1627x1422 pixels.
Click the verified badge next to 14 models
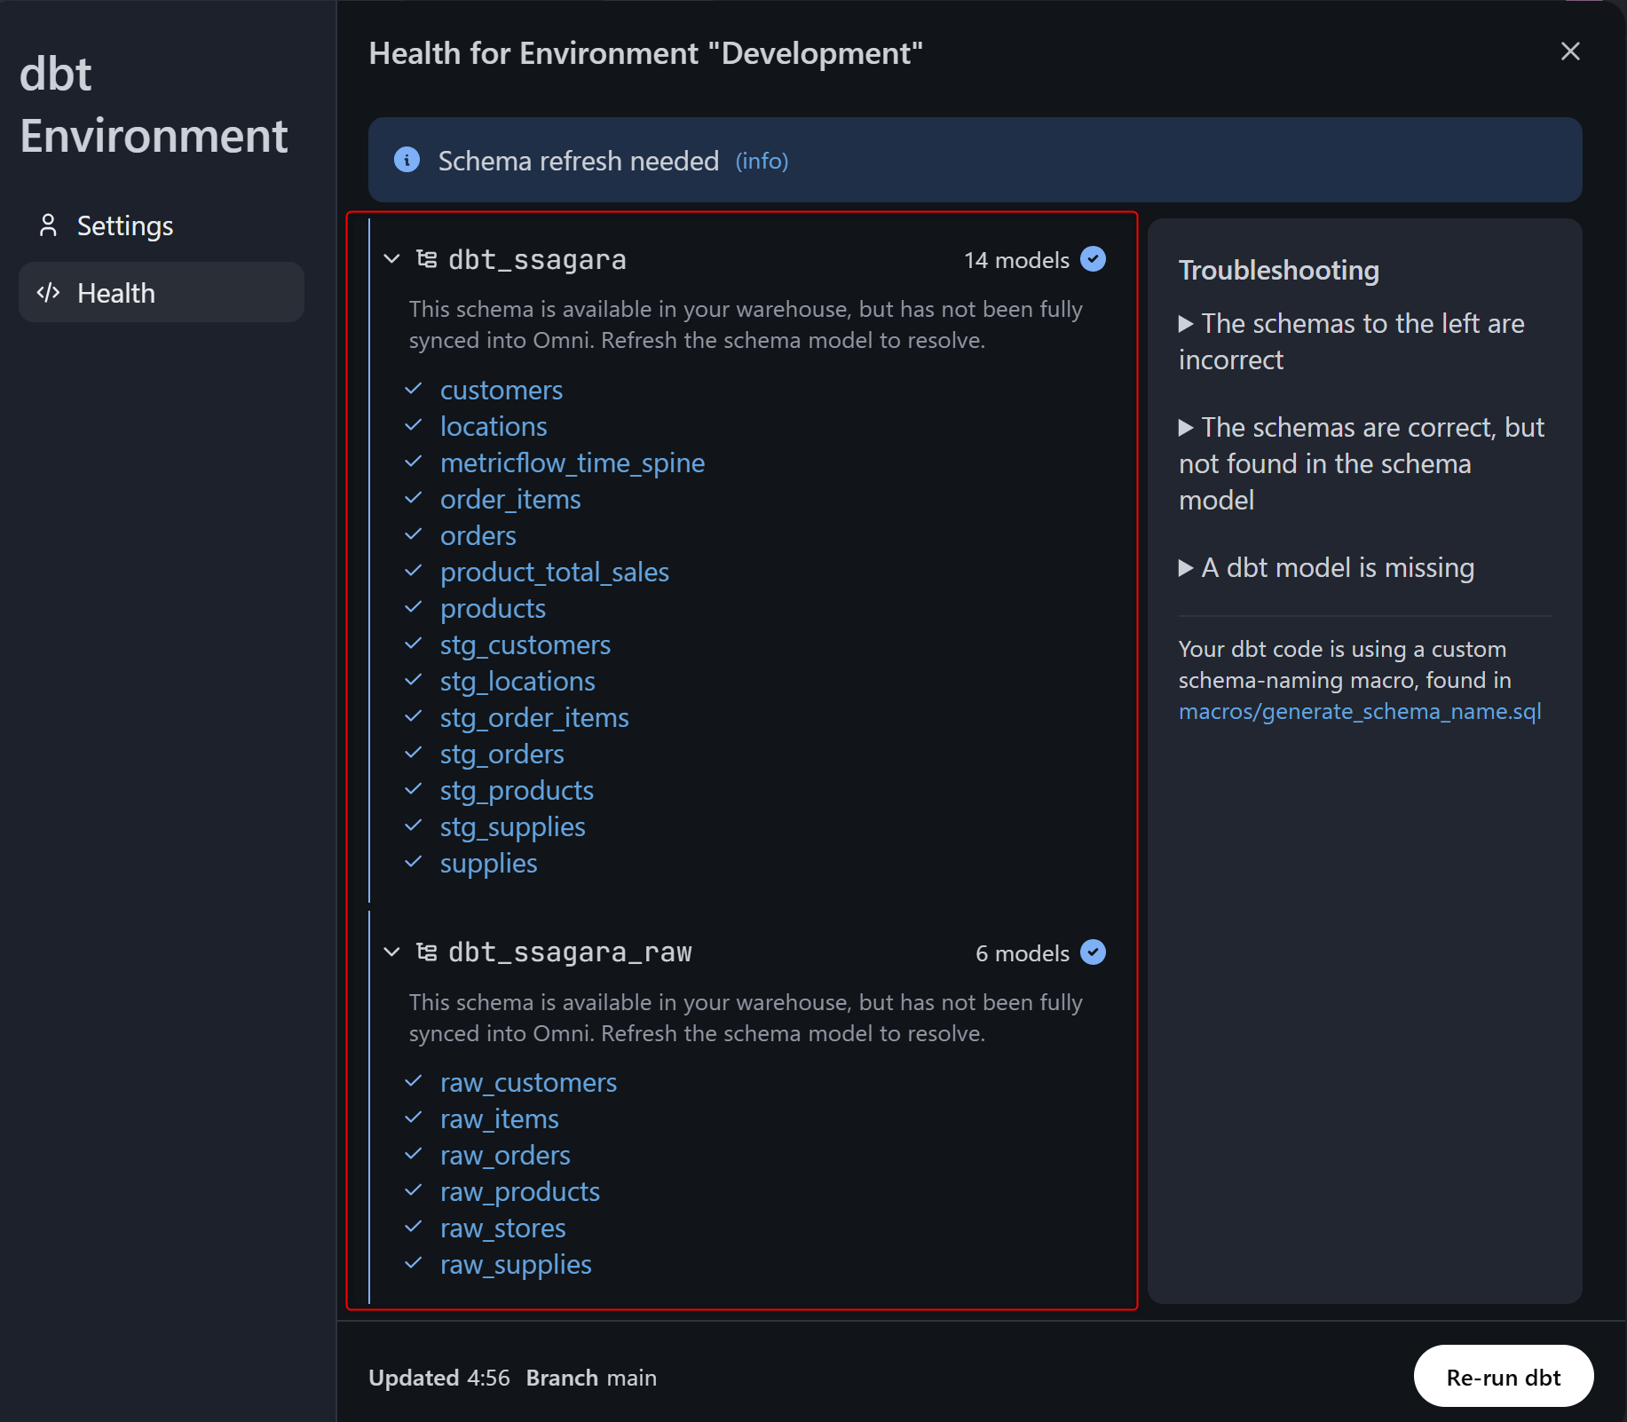click(x=1093, y=259)
